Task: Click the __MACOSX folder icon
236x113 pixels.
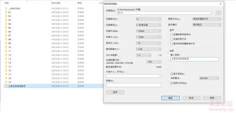Action: click(x=6, y=8)
